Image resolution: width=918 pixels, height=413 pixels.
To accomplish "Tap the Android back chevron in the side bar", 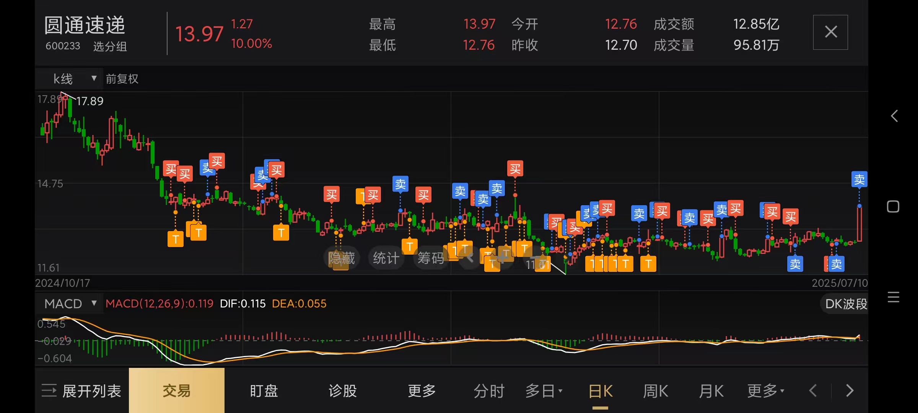I will (894, 116).
